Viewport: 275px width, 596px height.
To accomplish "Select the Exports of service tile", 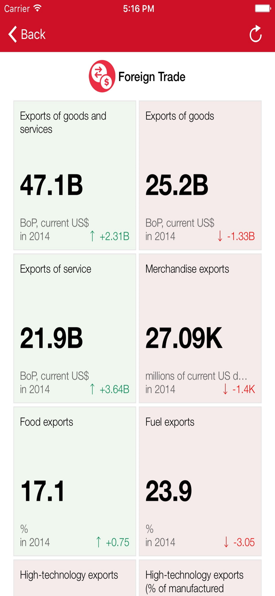I will pos(75,328).
